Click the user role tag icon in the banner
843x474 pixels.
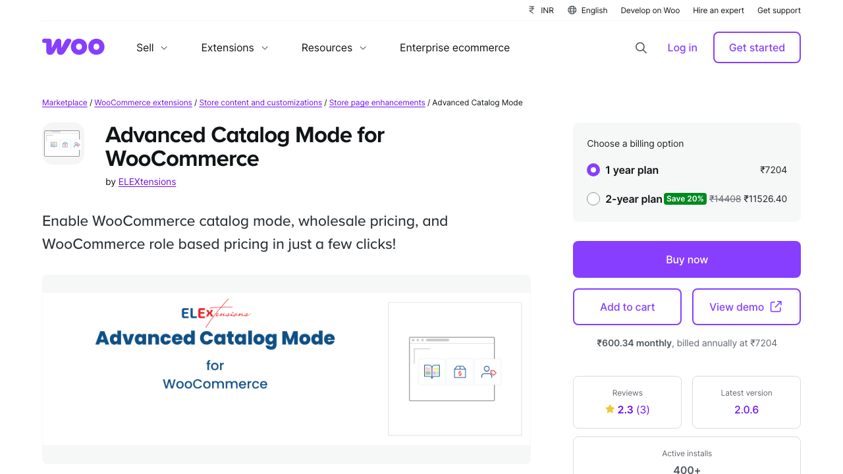click(x=488, y=371)
